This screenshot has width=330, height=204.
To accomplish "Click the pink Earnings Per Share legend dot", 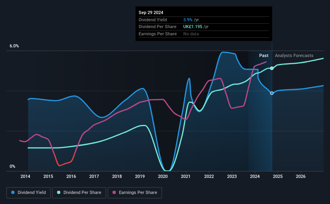I will click(x=114, y=192).
